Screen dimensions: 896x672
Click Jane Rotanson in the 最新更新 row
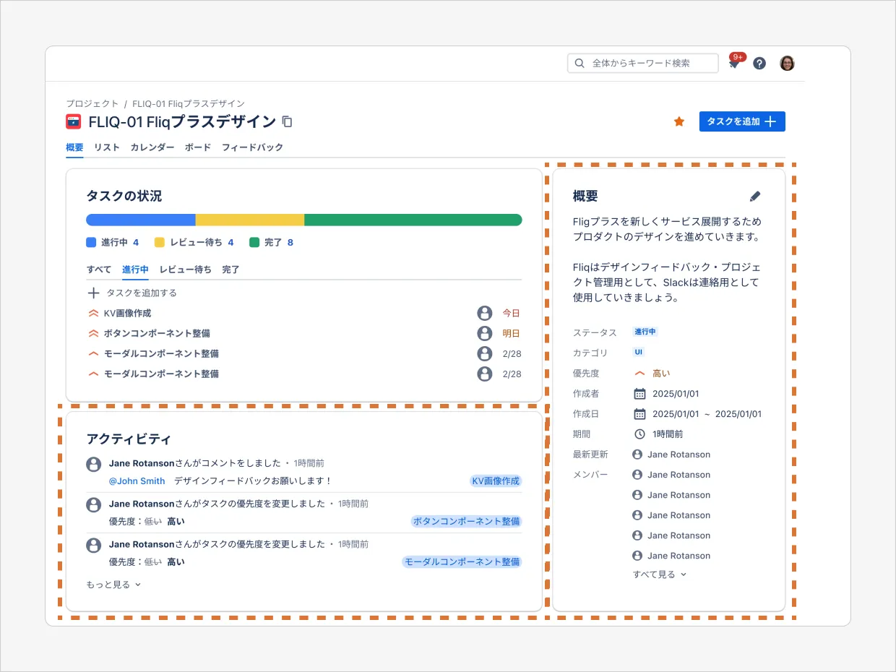coord(679,455)
